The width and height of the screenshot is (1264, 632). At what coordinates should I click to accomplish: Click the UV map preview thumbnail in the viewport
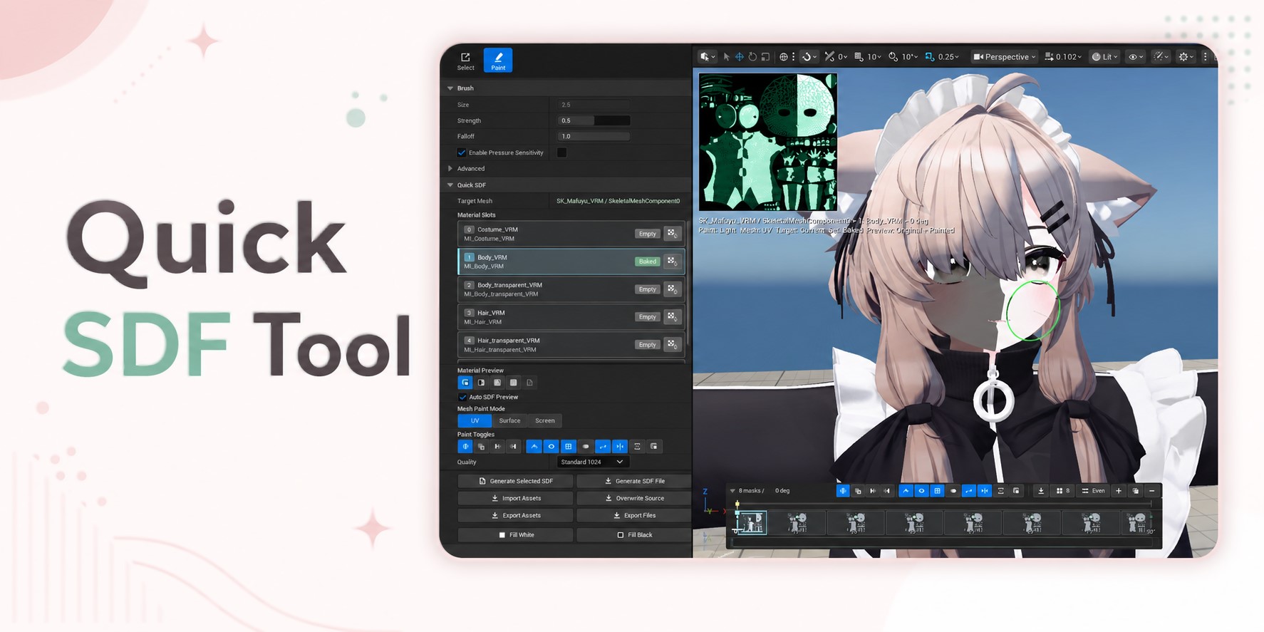(768, 143)
